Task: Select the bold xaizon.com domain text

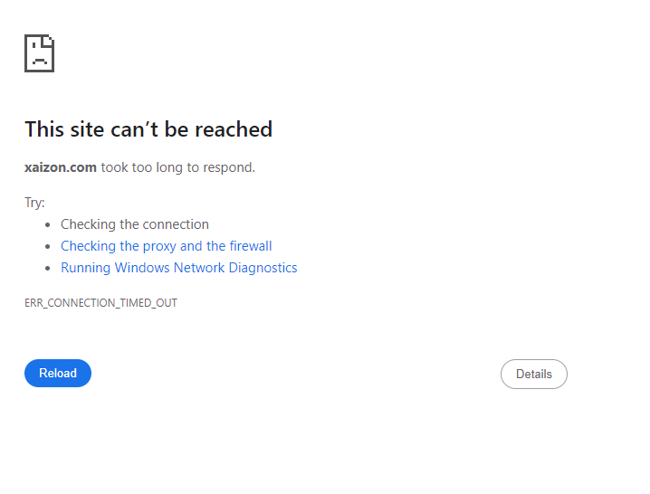Action: [x=61, y=167]
